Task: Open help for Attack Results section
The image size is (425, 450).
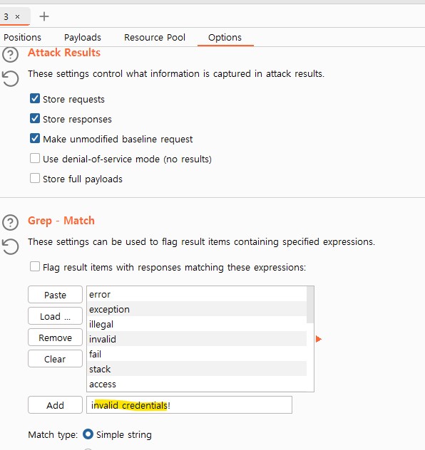Action: pos(11,55)
